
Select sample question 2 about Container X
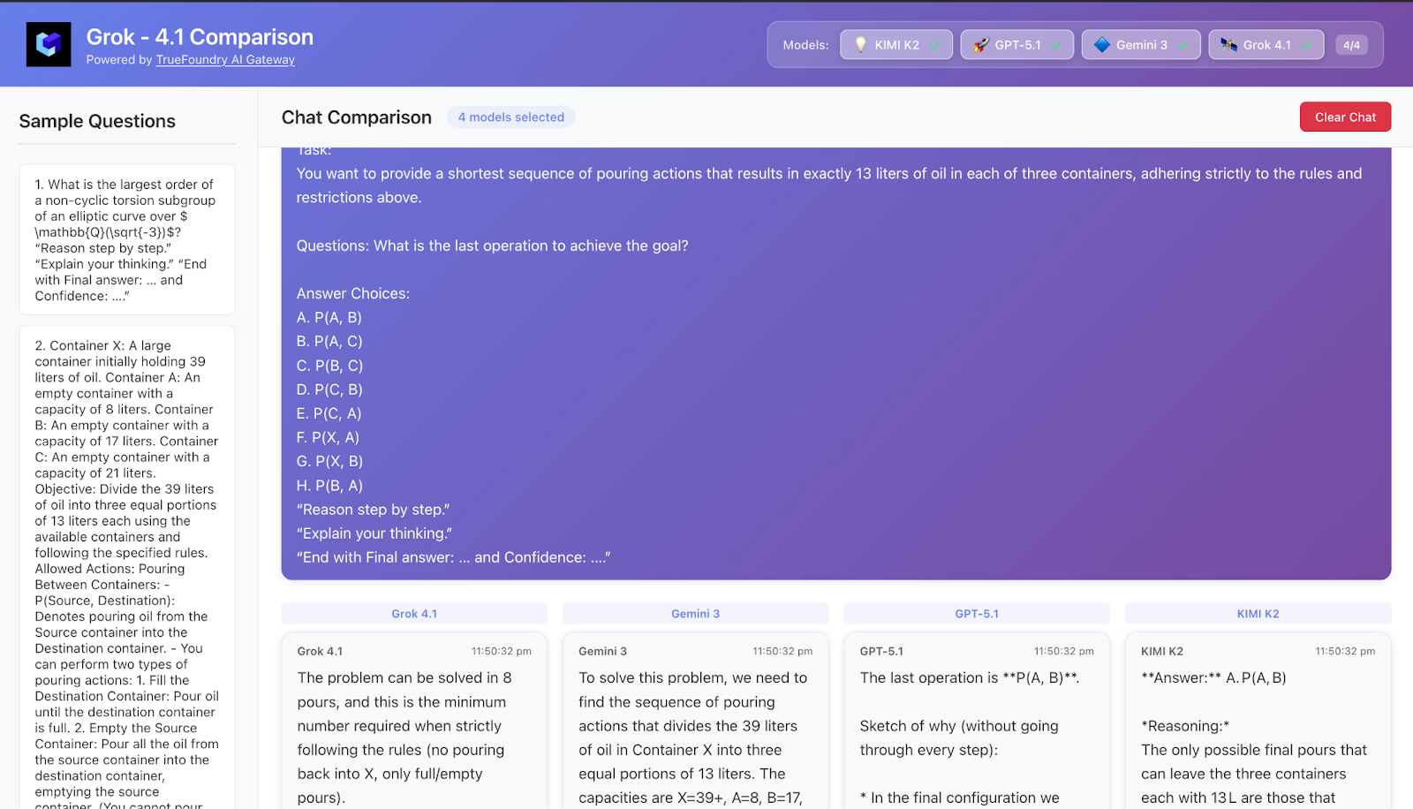click(127, 567)
